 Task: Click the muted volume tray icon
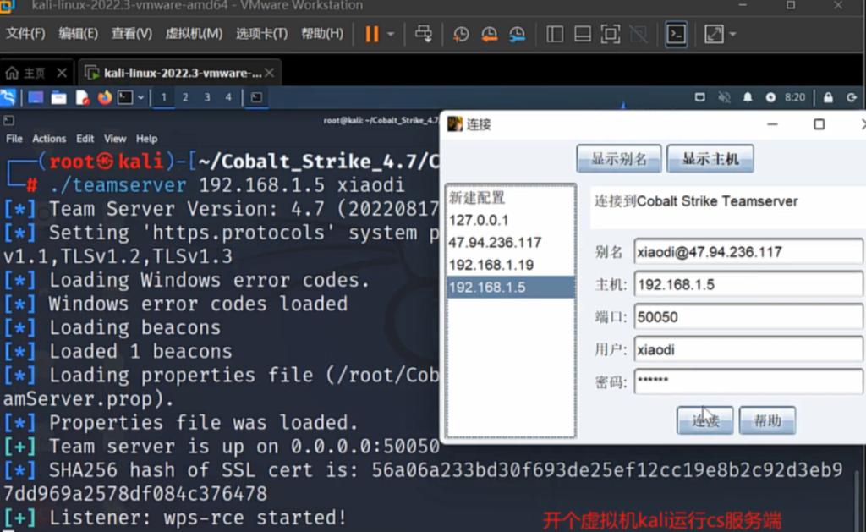tap(724, 98)
